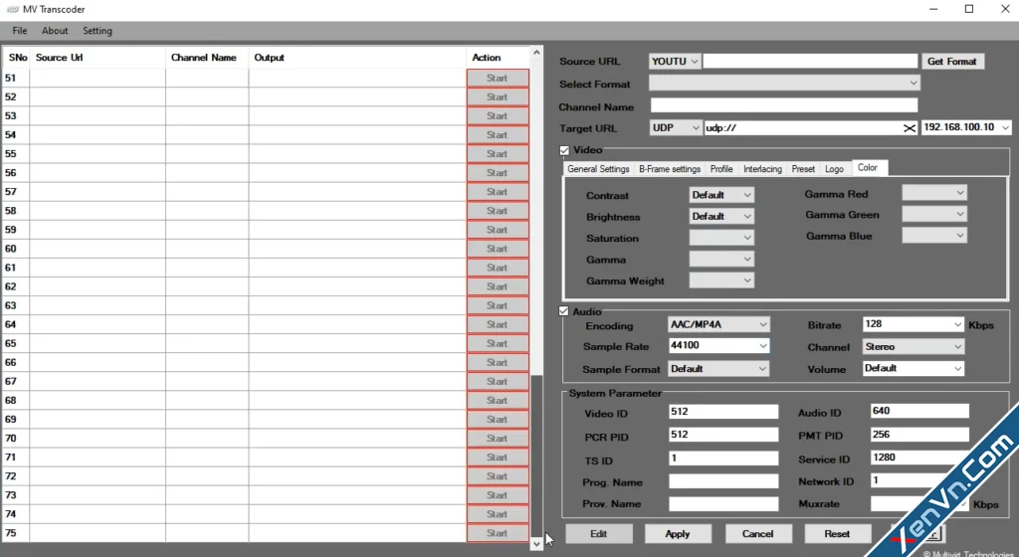Click the channel list scroll down arrow
The image size is (1019, 557).
[x=536, y=544]
